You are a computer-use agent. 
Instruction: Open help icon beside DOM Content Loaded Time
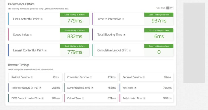pos(43,98)
